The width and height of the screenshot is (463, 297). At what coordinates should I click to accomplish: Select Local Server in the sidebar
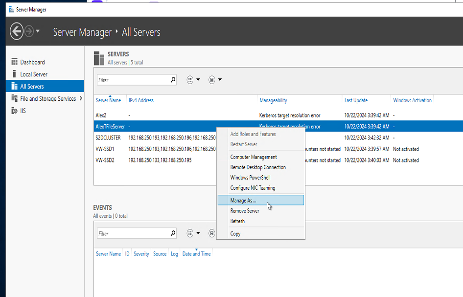34,74
